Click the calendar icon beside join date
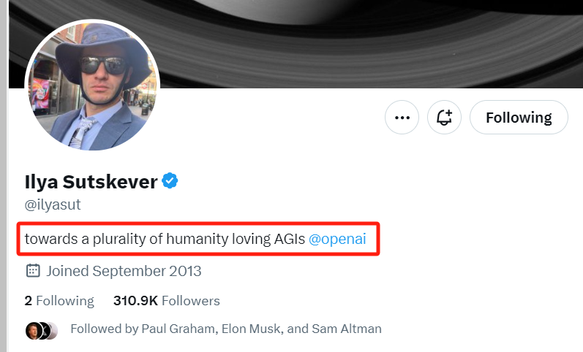This screenshot has height=352, width=583. click(33, 271)
